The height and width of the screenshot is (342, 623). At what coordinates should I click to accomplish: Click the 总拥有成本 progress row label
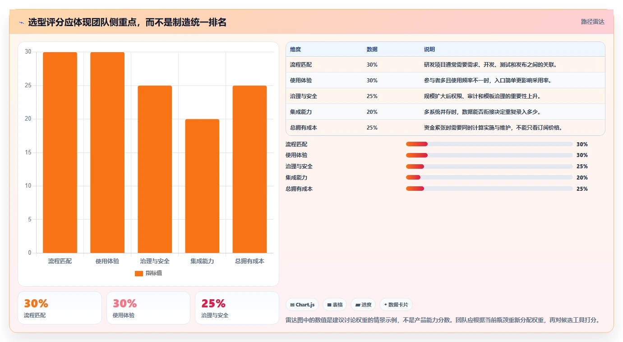(x=299, y=189)
